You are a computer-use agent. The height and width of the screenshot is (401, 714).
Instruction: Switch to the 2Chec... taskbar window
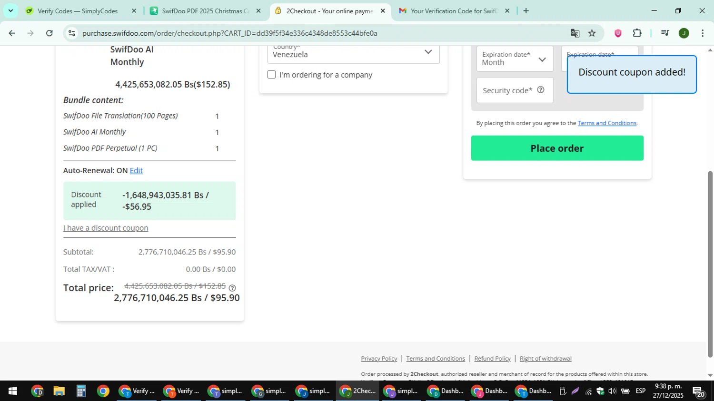357,391
